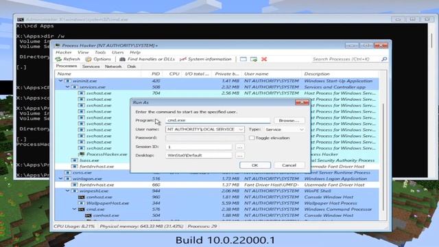Click the Process Hacker title bar icon
Viewport: 439px width, 247px height.
[x=58, y=45]
